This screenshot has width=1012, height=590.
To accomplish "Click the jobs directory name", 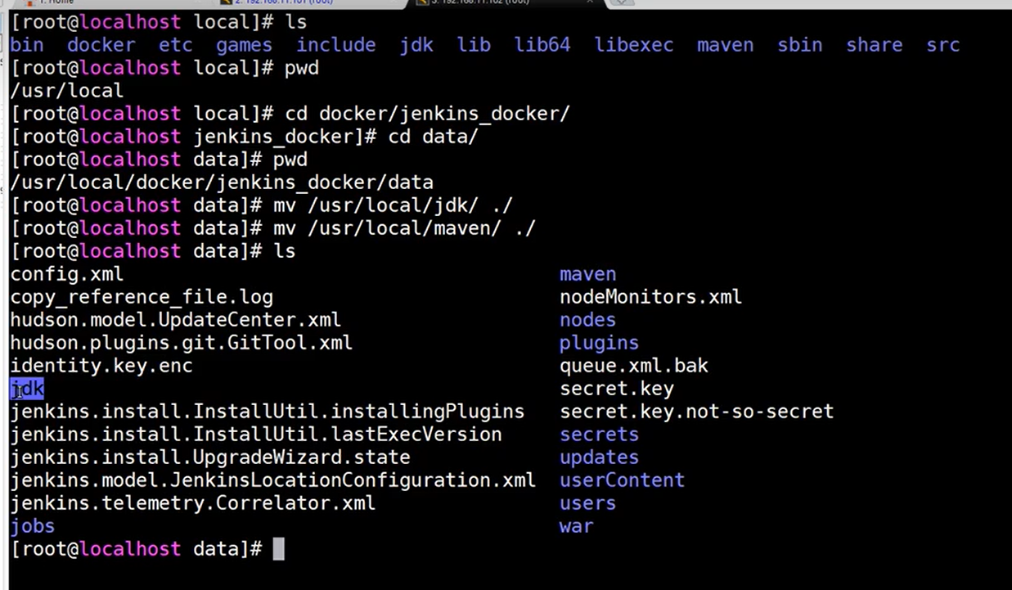I will coord(33,526).
